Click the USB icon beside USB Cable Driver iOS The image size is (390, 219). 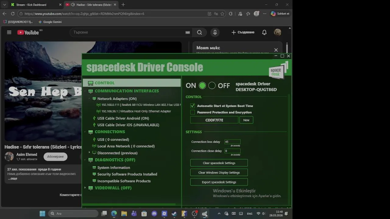tap(94, 125)
